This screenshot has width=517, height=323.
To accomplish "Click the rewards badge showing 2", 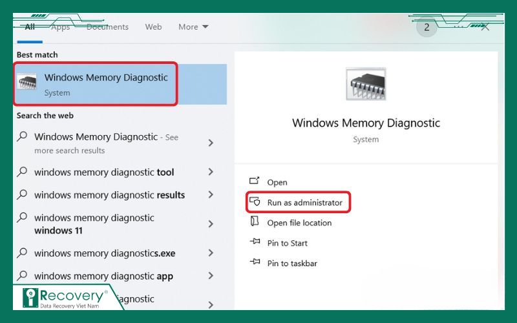I will (427, 27).
